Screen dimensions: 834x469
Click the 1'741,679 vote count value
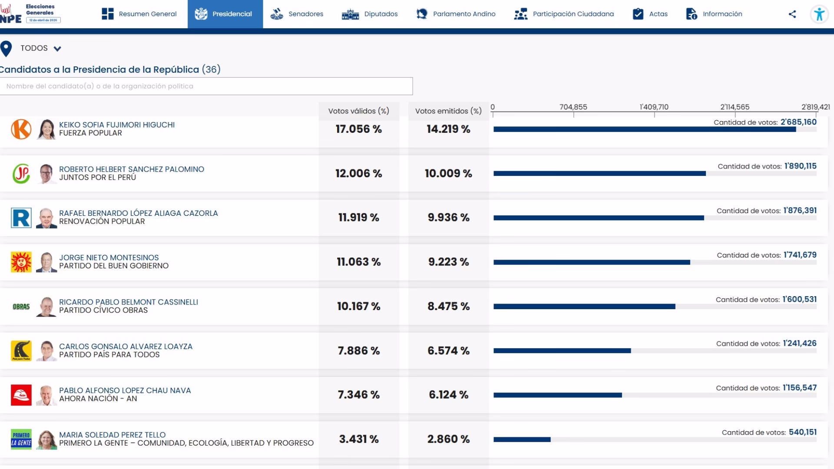pyautogui.click(x=800, y=255)
